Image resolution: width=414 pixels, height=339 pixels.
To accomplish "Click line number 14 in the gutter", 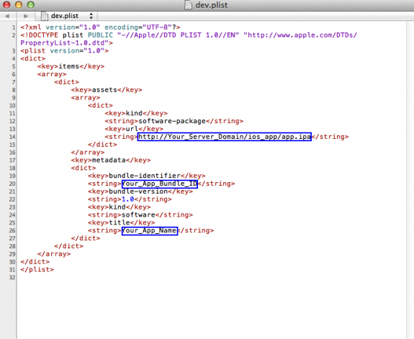I will coord(12,137).
